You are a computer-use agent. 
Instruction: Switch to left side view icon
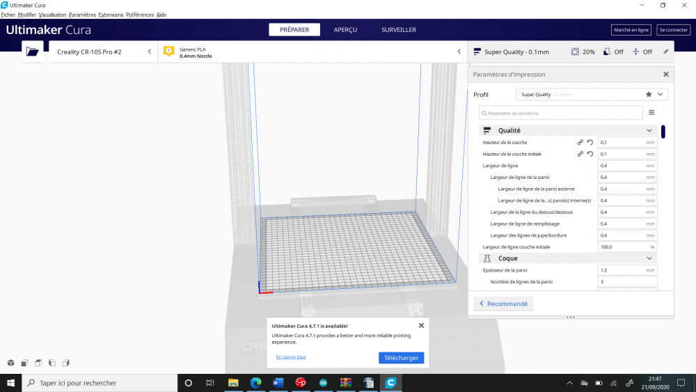(x=52, y=363)
